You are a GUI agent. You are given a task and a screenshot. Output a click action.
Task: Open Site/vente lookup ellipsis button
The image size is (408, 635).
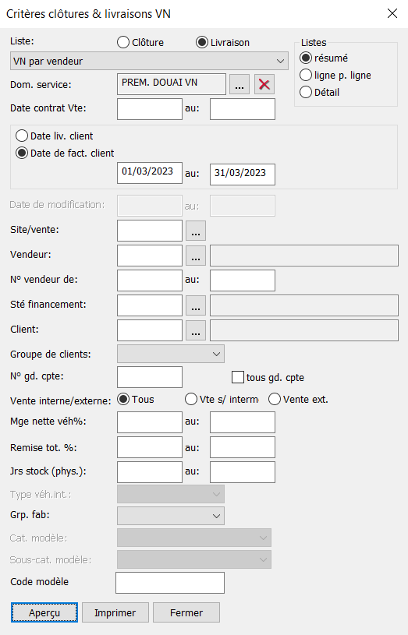pyautogui.click(x=196, y=231)
